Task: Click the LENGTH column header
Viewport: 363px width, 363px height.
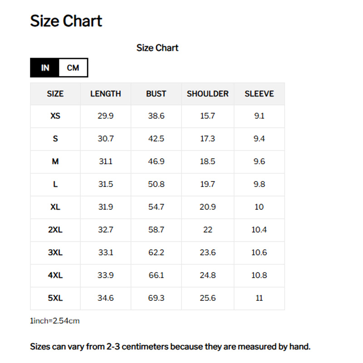Action: coord(106,94)
